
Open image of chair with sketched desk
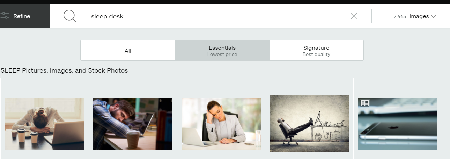coord(309,124)
